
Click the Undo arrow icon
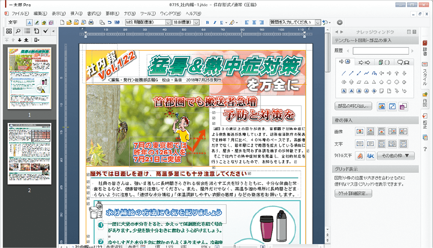tap(110, 22)
